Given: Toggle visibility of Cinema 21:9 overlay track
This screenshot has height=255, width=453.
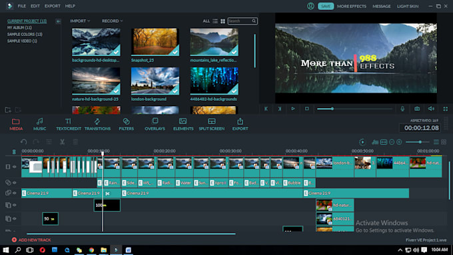Looking at the screenshot, I should pos(15,193).
